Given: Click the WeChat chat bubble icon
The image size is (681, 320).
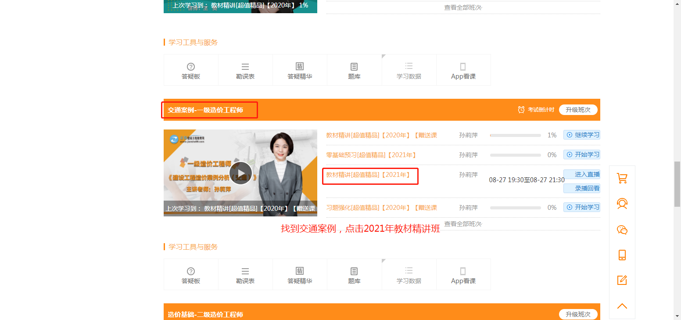Looking at the screenshot, I should pyautogui.click(x=622, y=230).
